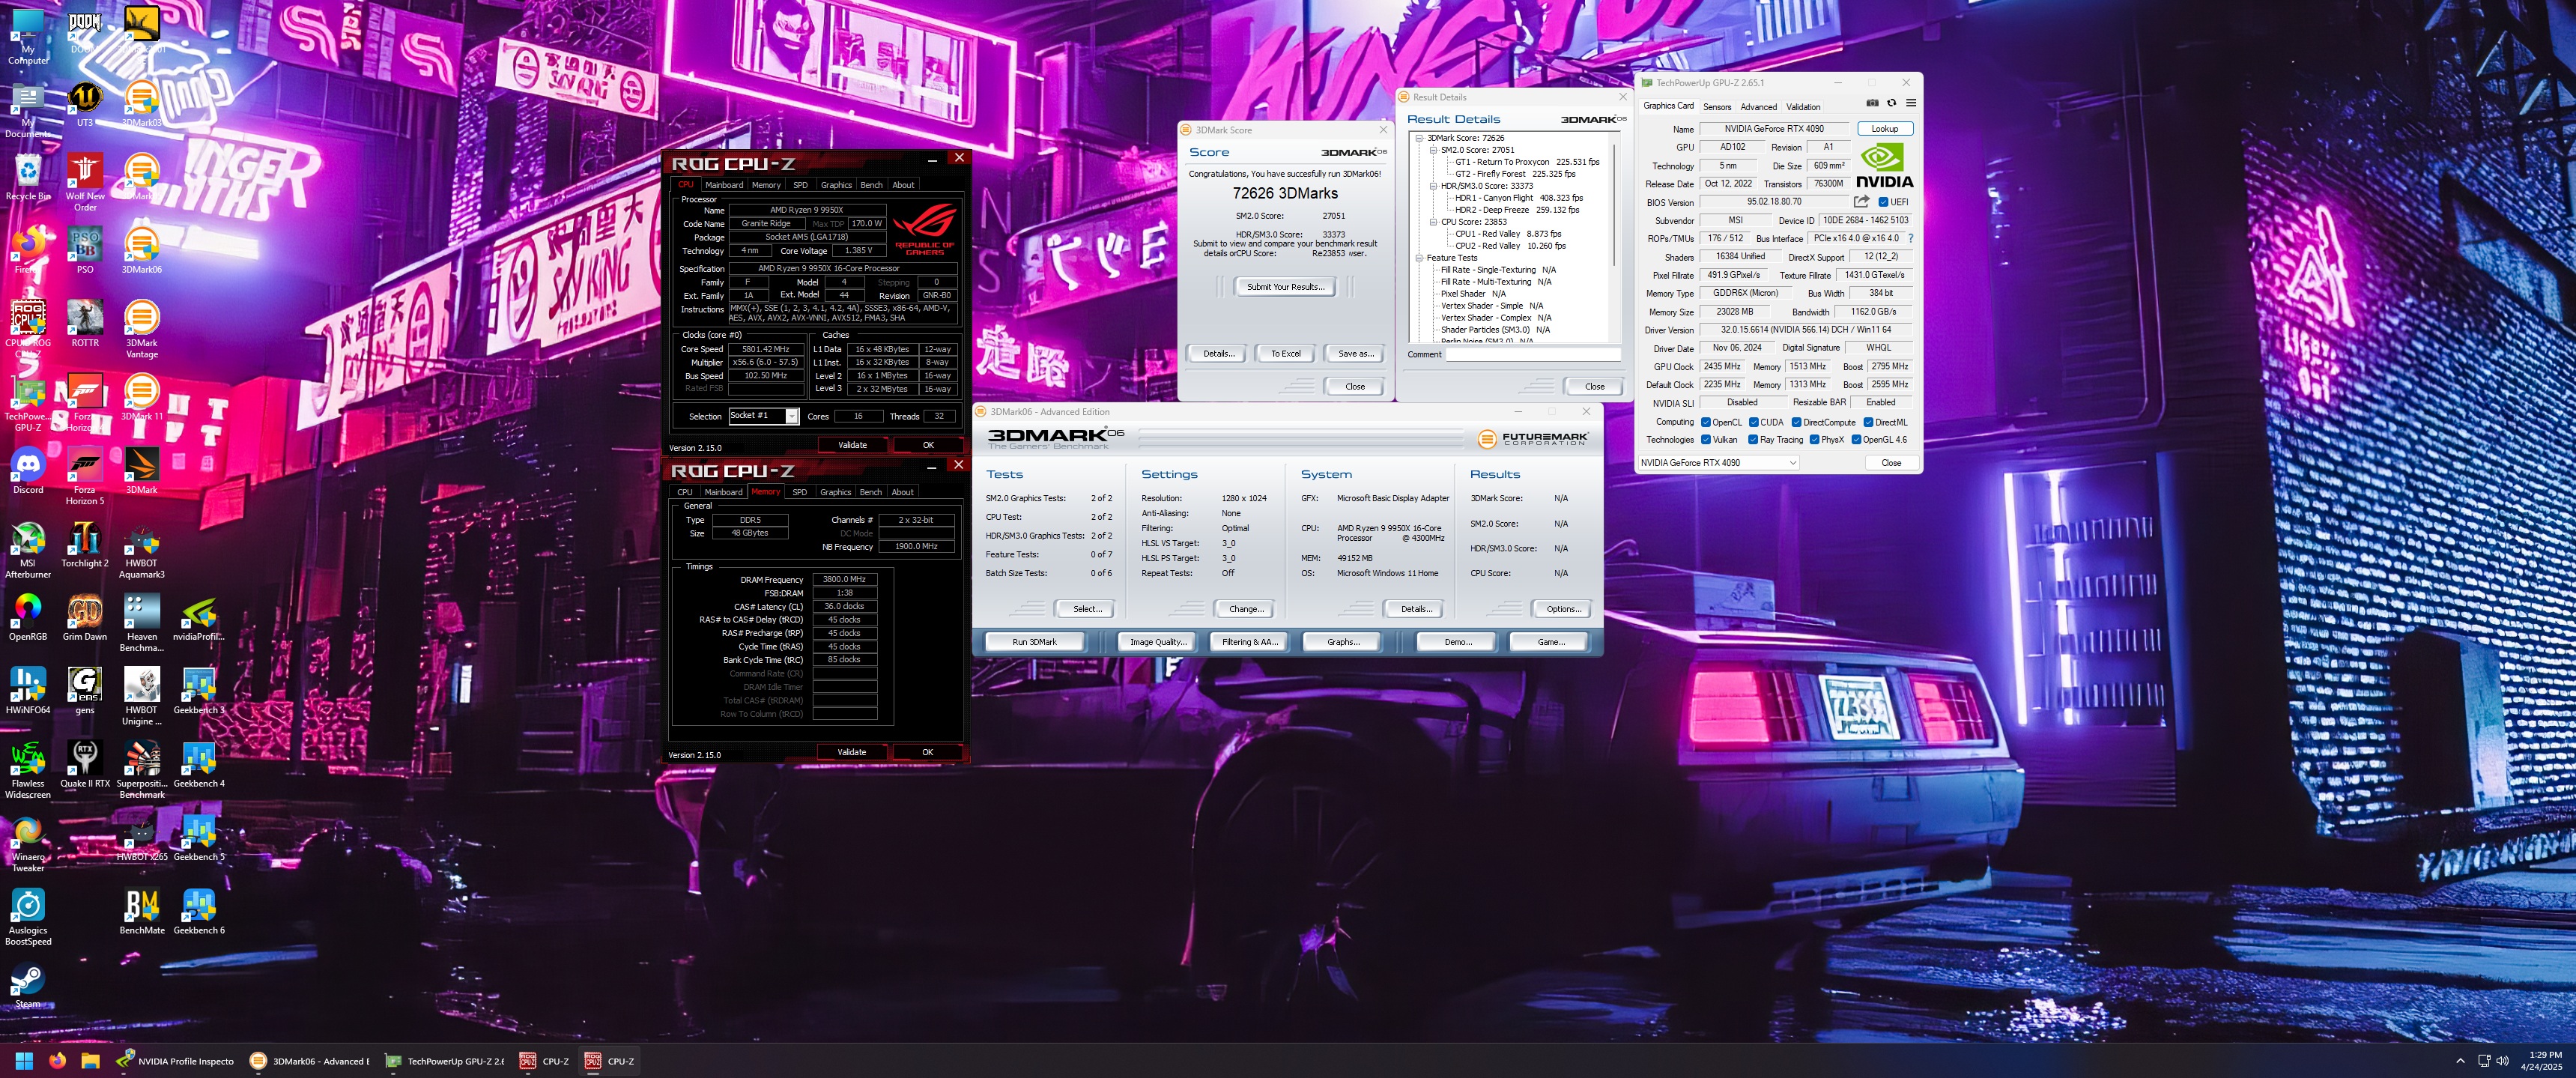The height and width of the screenshot is (1078, 2576).
Task: Open the Windows Start menu
Action: [x=25, y=1061]
